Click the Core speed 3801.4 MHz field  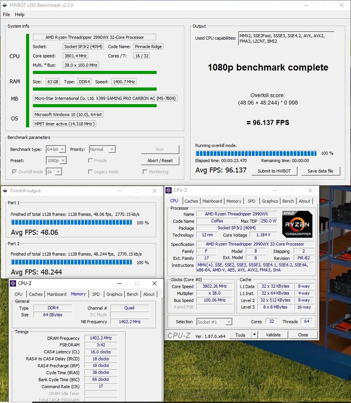pos(75,56)
